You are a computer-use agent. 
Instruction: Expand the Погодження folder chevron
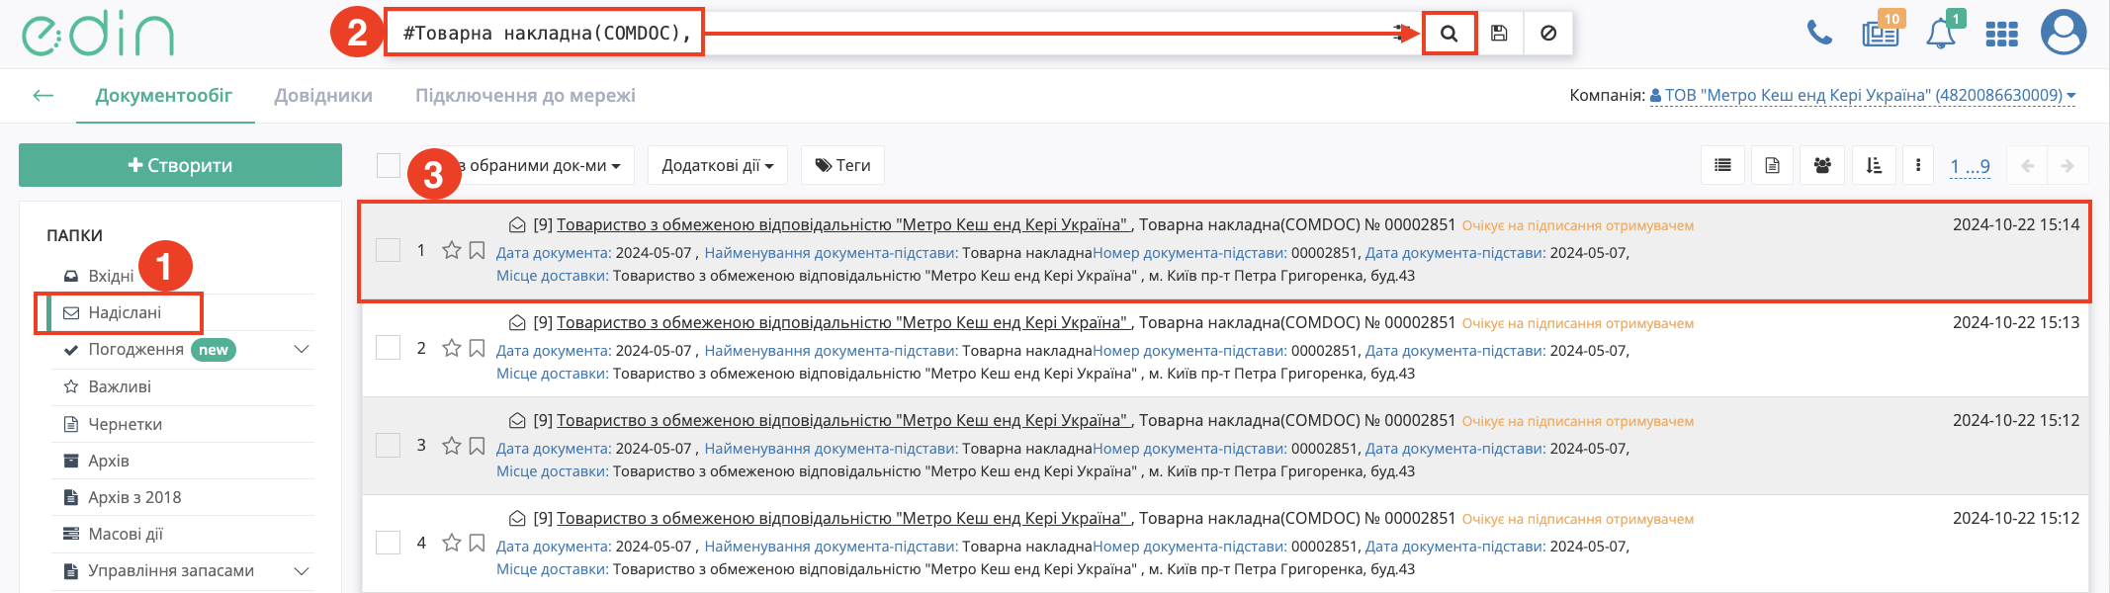(302, 350)
